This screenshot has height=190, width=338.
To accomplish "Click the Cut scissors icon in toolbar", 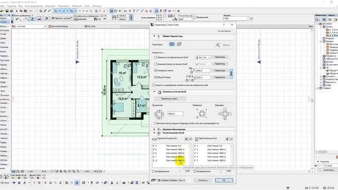I will 17,11.
